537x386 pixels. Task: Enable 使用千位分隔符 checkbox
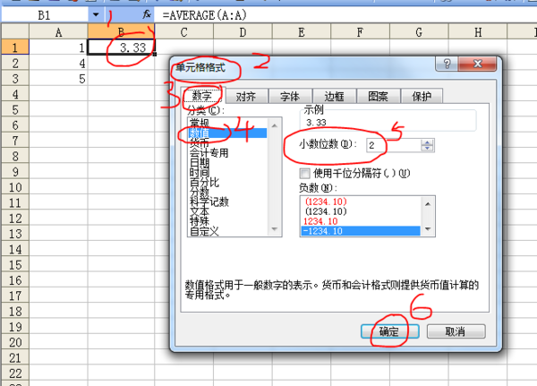[x=304, y=174]
